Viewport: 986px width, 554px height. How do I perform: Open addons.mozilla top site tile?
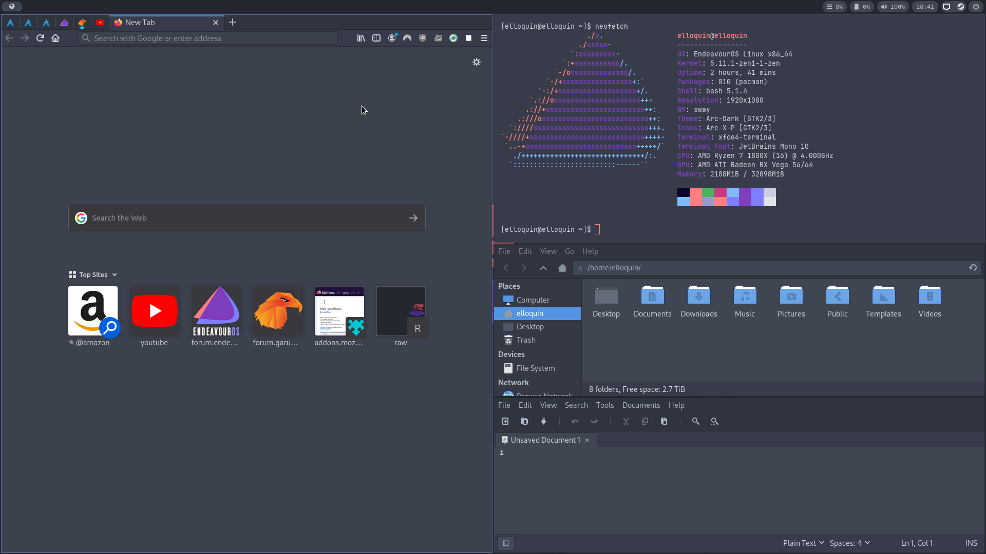[339, 316]
